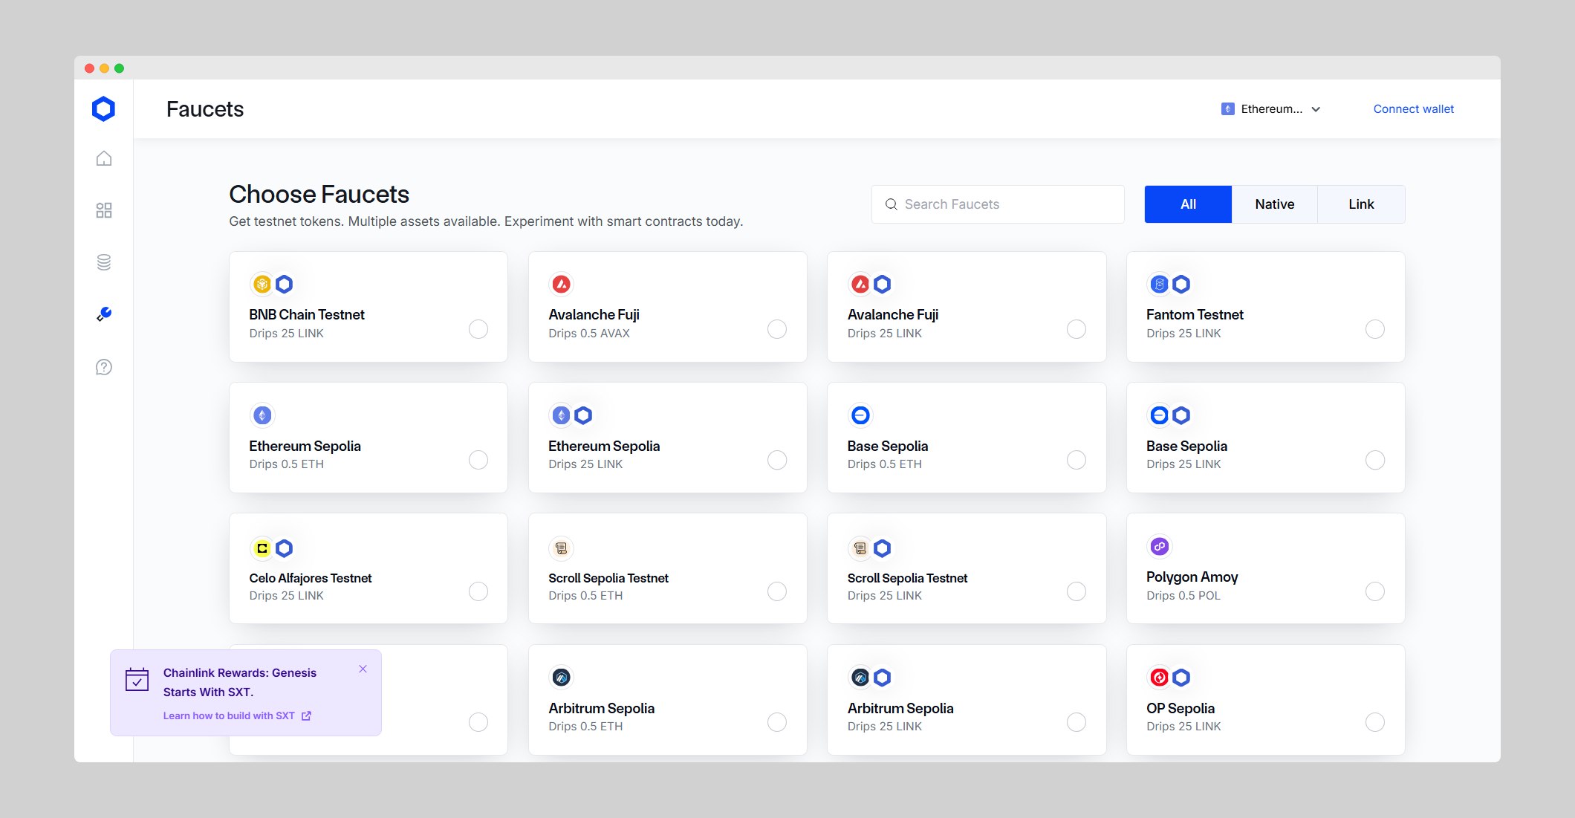Switch to the Link filter tab
This screenshot has width=1575, height=818.
click(1361, 204)
